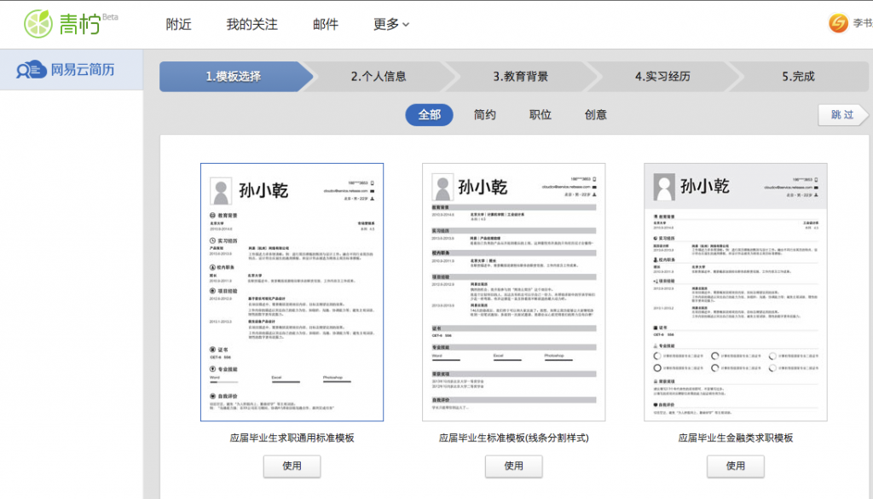The height and width of the screenshot is (499, 873).
Task: Open 附近 in the top navigation
Action: (x=179, y=24)
